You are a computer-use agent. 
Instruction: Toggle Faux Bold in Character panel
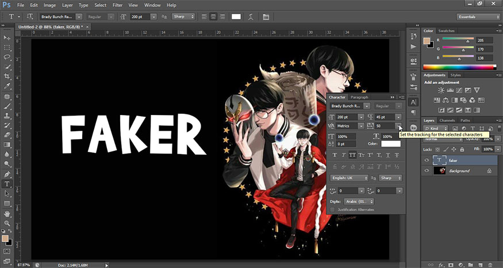pos(335,155)
